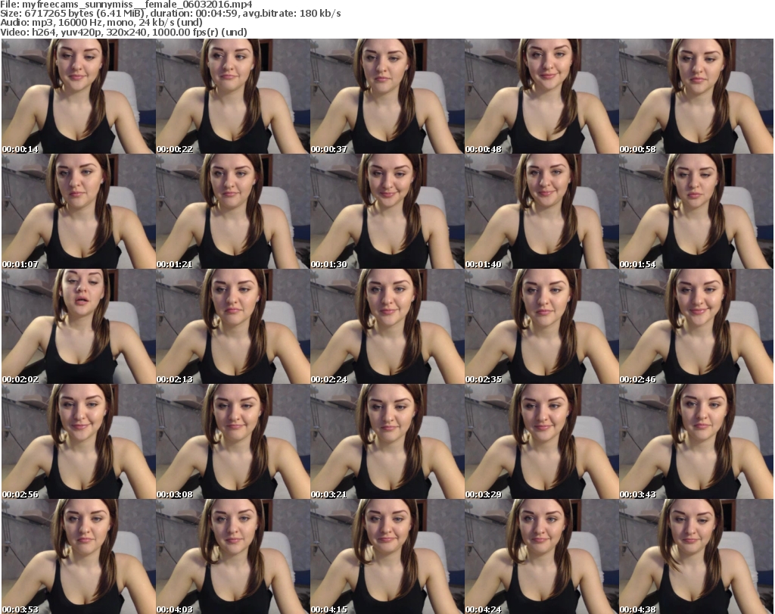The image size is (775, 614).
Task: Click the frame stamped 00:02:46
Action: click(x=696, y=326)
